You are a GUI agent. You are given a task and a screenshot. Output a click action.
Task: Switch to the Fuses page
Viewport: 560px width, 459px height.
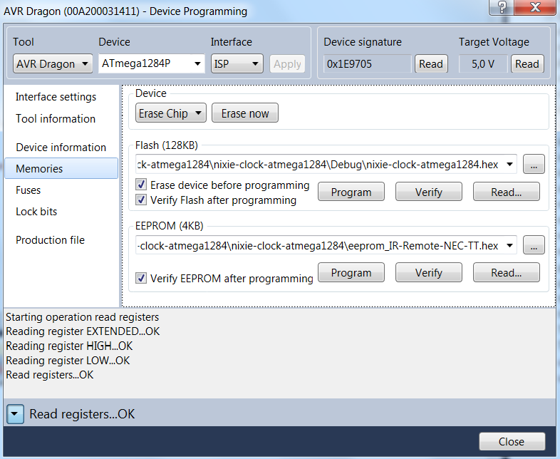(x=28, y=190)
